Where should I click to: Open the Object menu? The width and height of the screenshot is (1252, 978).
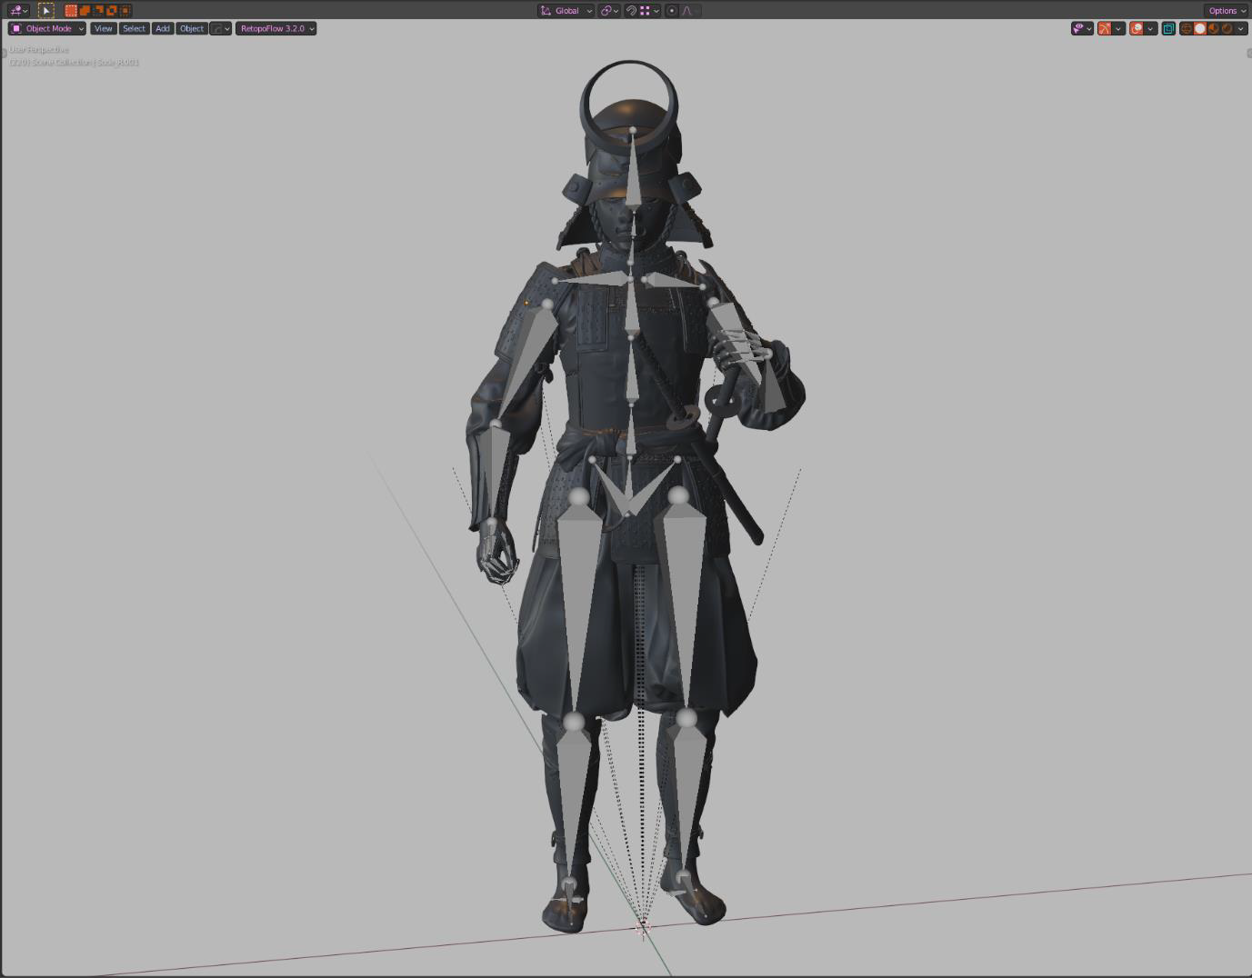click(x=191, y=28)
